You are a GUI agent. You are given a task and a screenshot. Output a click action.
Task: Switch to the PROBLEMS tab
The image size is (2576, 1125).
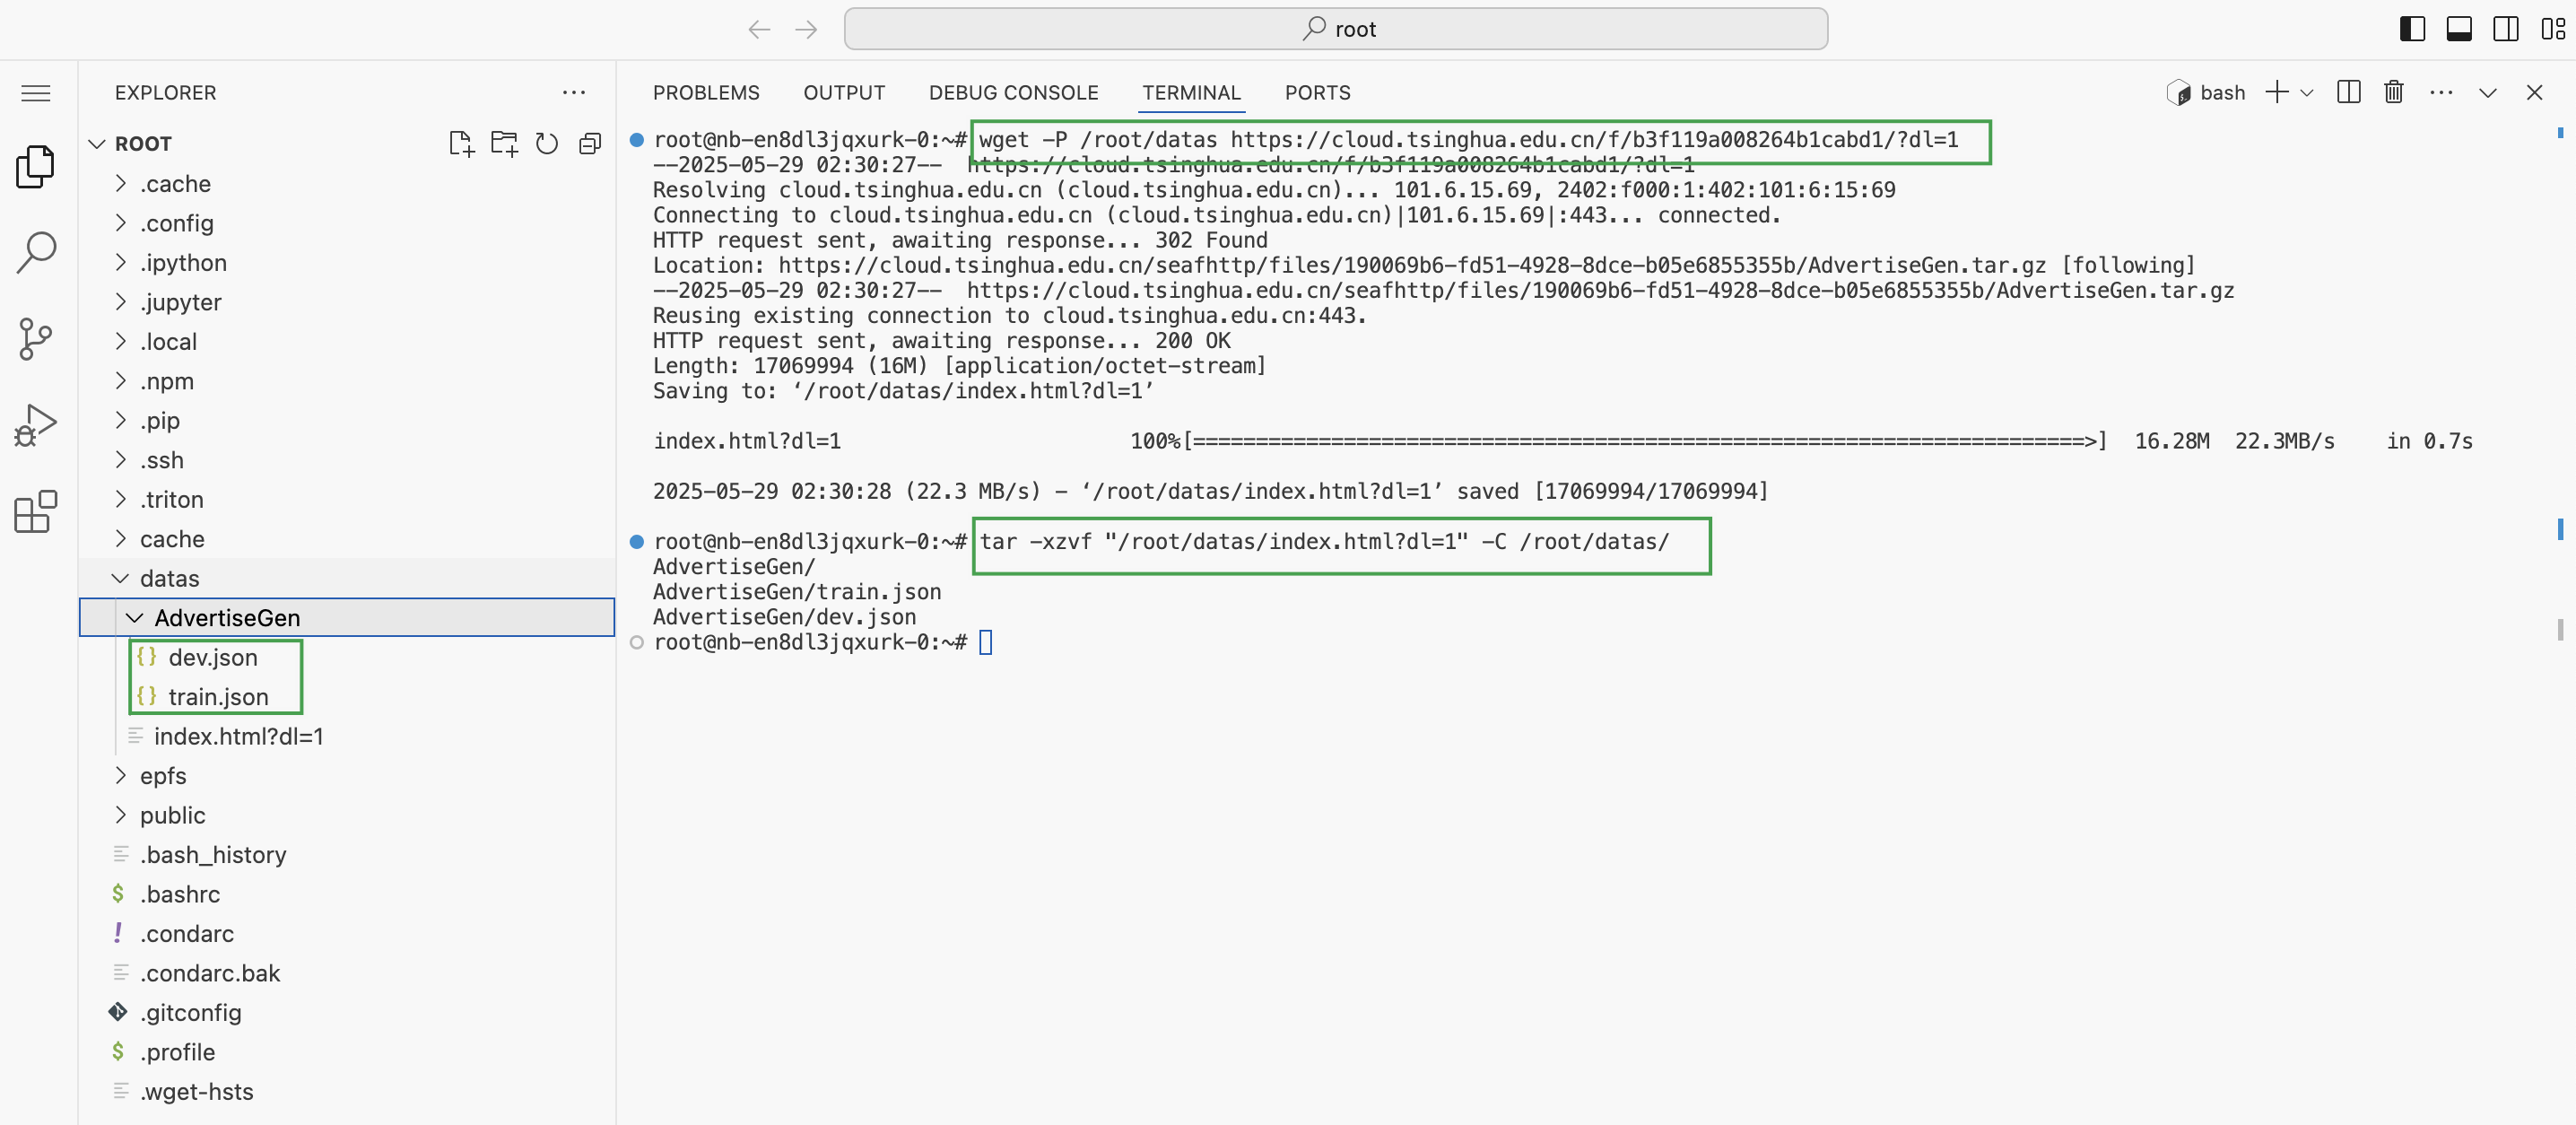pos(706,92)
